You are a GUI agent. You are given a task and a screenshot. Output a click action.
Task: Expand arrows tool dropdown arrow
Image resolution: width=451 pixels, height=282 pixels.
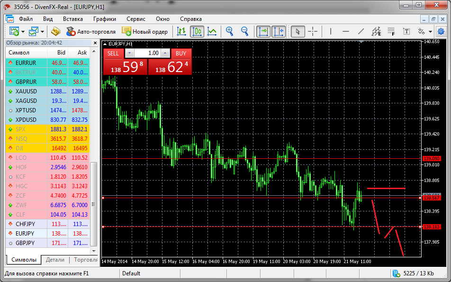[x=430, y=32]
